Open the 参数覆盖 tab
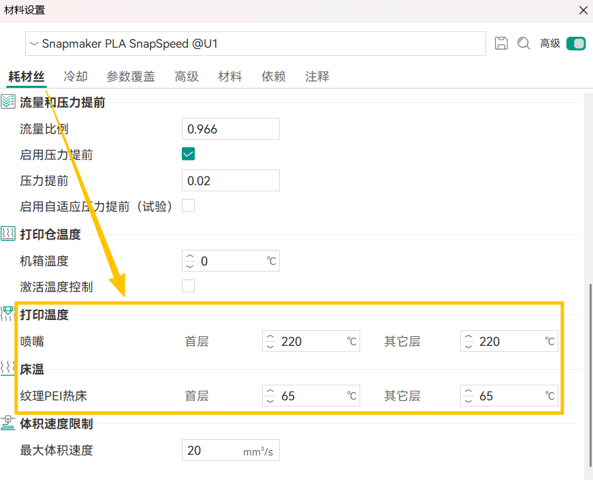 pyautogui.click(x=131, y=76)
